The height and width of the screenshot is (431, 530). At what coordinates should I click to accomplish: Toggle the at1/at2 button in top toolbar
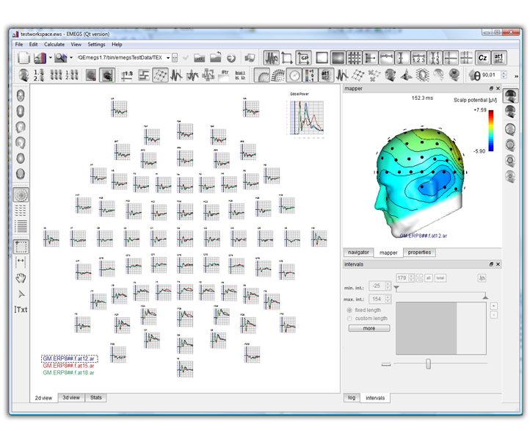(499, 57)
